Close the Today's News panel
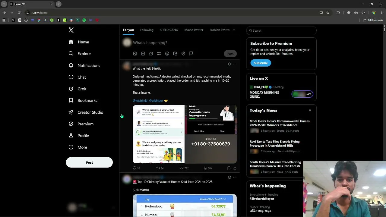Viewport: 386px width, 217px height. pos(310,110)
